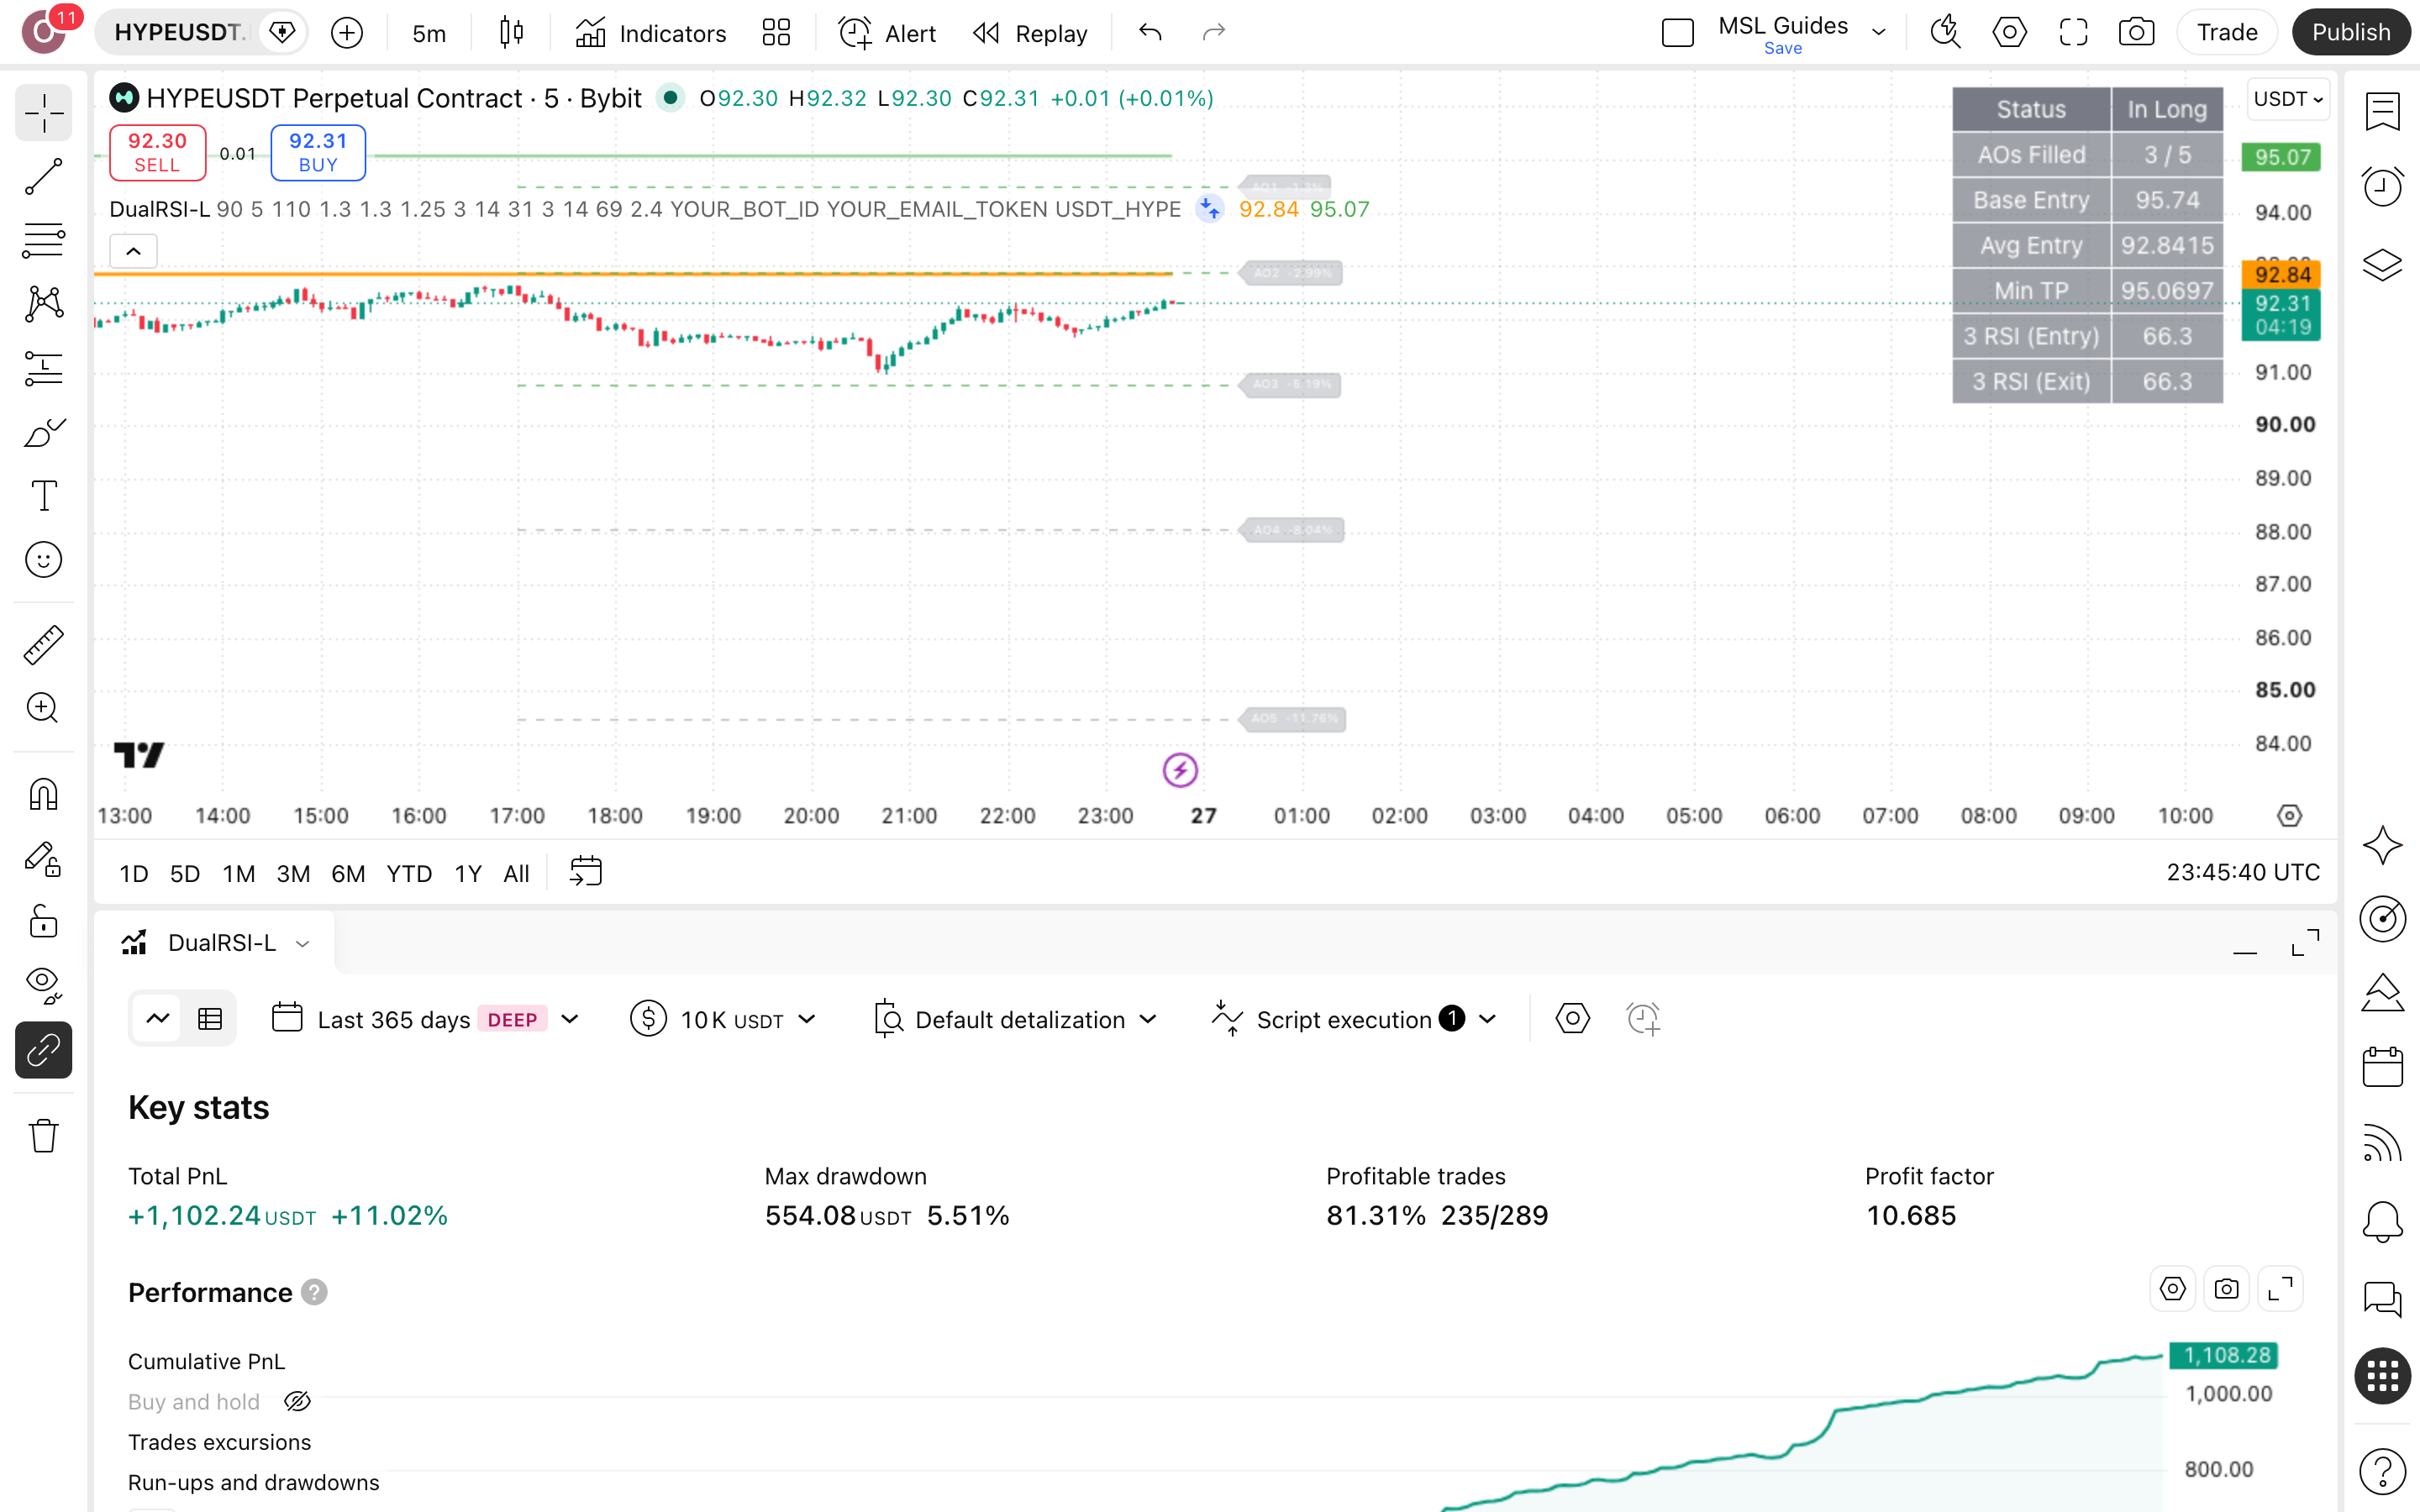Screen dimensions: 2420x1512
Task: Expand the Script execution menu
Action: tap(1353, 1019)
